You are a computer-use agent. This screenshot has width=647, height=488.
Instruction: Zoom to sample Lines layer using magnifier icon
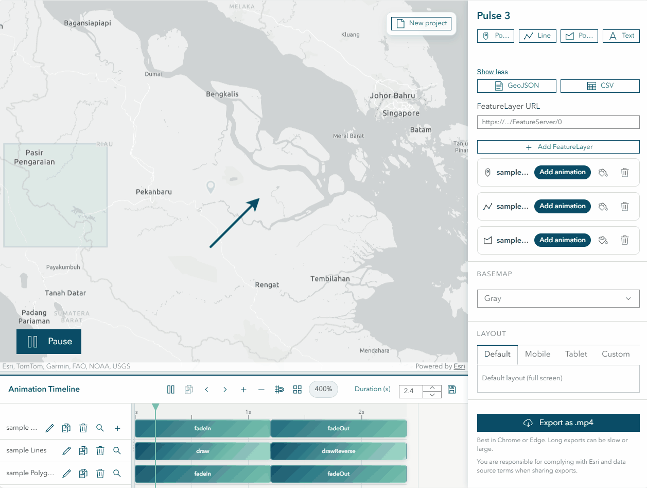pyautogui.click(x=117, y=450)
